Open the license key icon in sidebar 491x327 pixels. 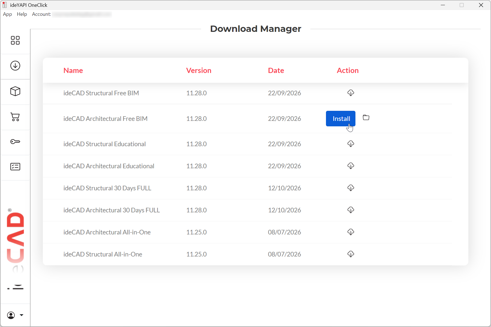click(15, 142)
